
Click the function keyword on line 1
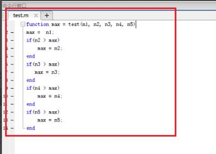tap(38, 24)
